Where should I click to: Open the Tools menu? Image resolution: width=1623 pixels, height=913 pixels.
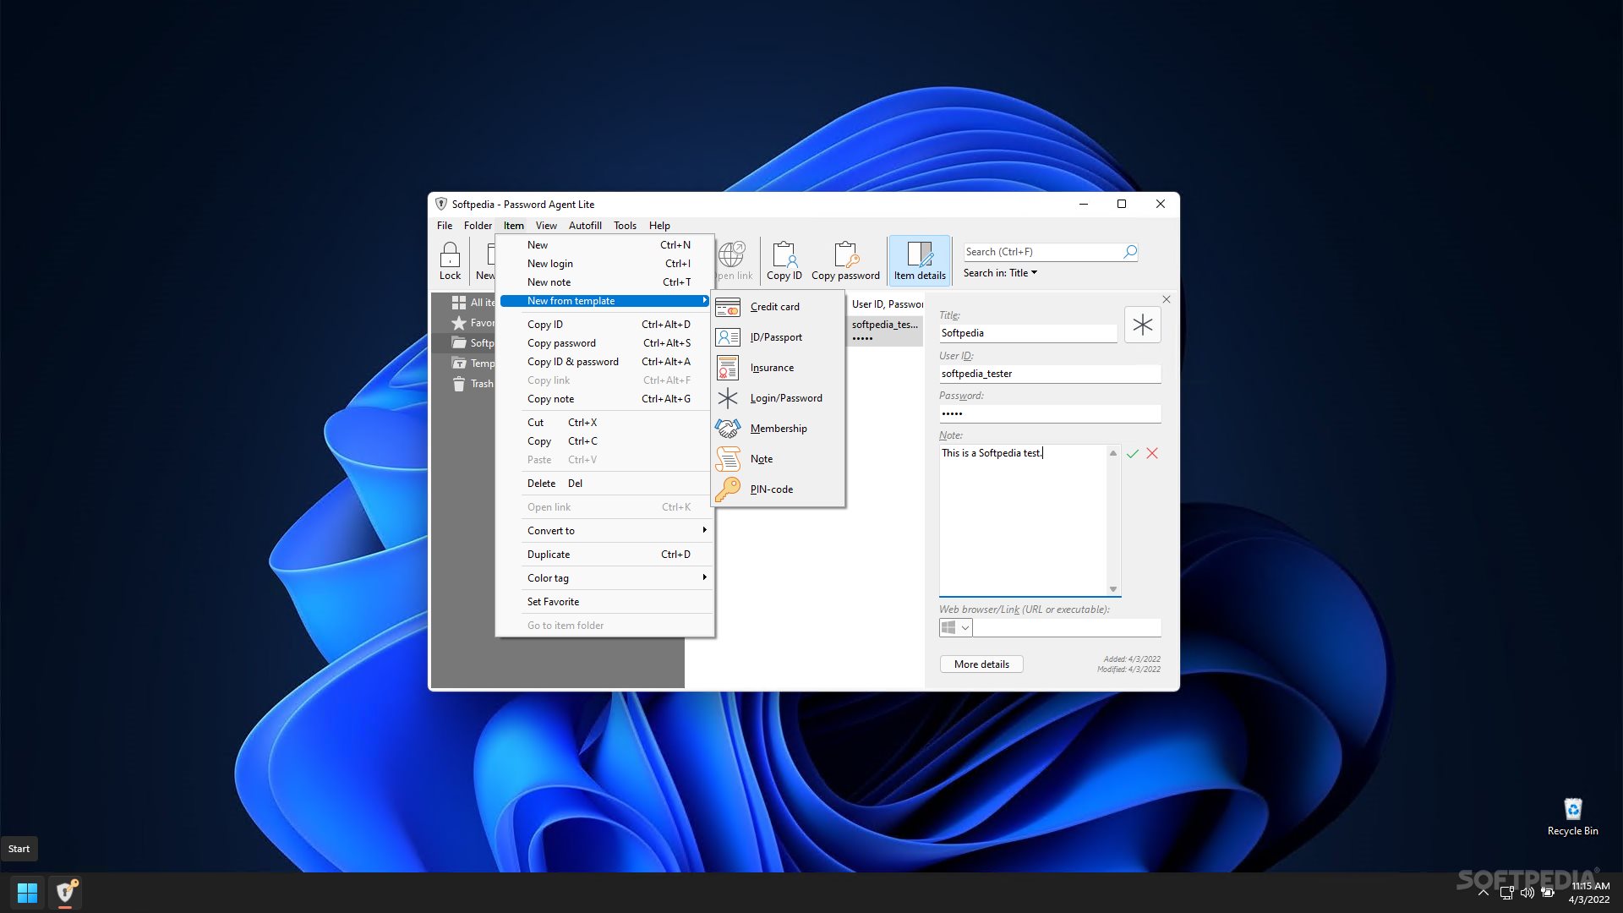[625, 226]
